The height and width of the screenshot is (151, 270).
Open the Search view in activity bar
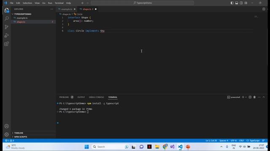pos(7,18)
